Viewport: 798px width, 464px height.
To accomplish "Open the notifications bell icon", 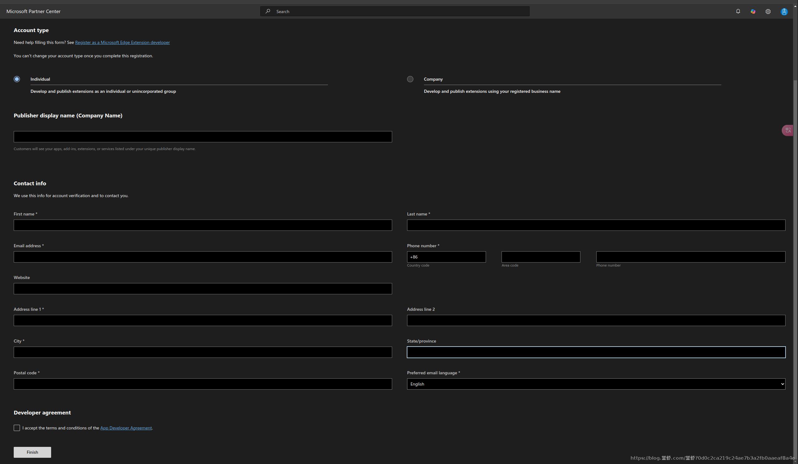I will (738, 12).
